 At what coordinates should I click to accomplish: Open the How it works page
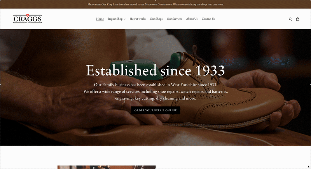pos(138,19)
